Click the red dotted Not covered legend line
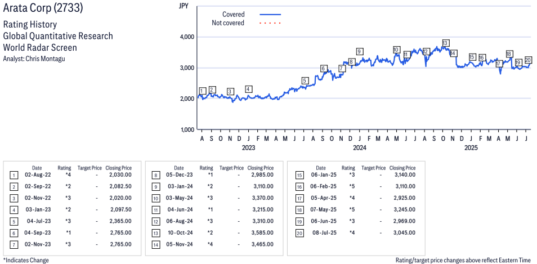Viewport: 537px width, 264px height. click(270, 23)
